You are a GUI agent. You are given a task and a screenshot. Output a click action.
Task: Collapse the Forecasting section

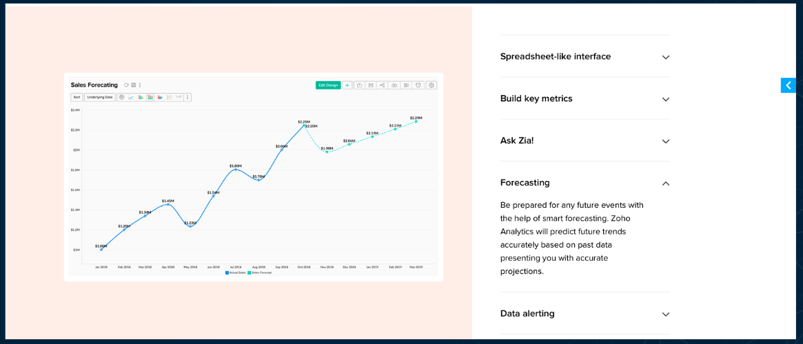coord(665,183)
